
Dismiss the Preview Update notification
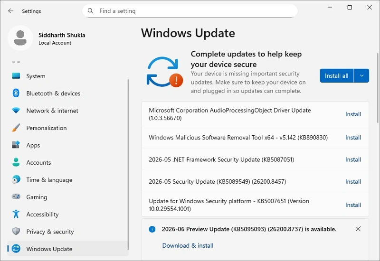(x=358, y=229)
